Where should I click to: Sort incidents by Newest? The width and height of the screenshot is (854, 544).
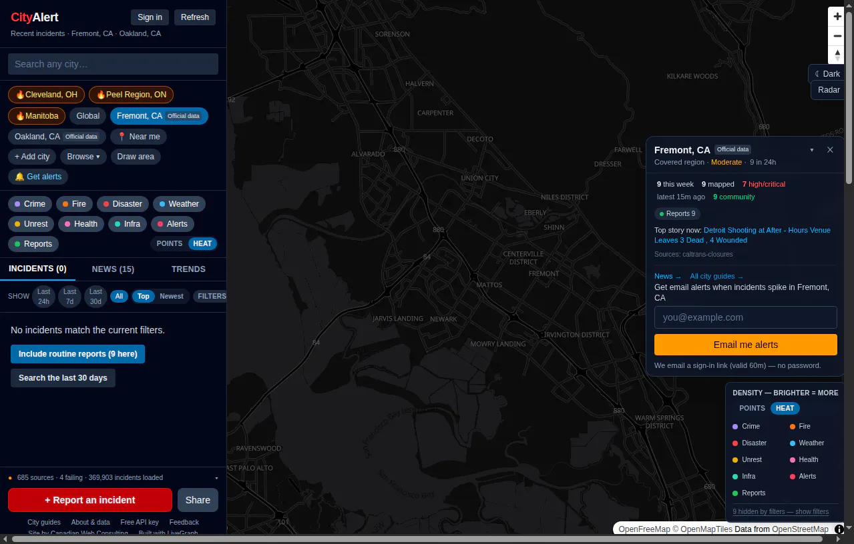pos(172,296)
